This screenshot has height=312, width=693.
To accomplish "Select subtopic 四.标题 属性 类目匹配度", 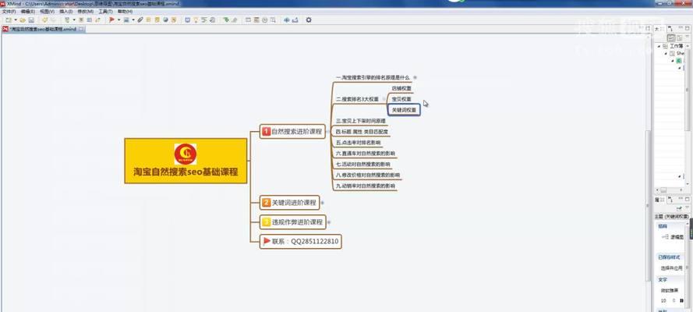I will [362, 132].
